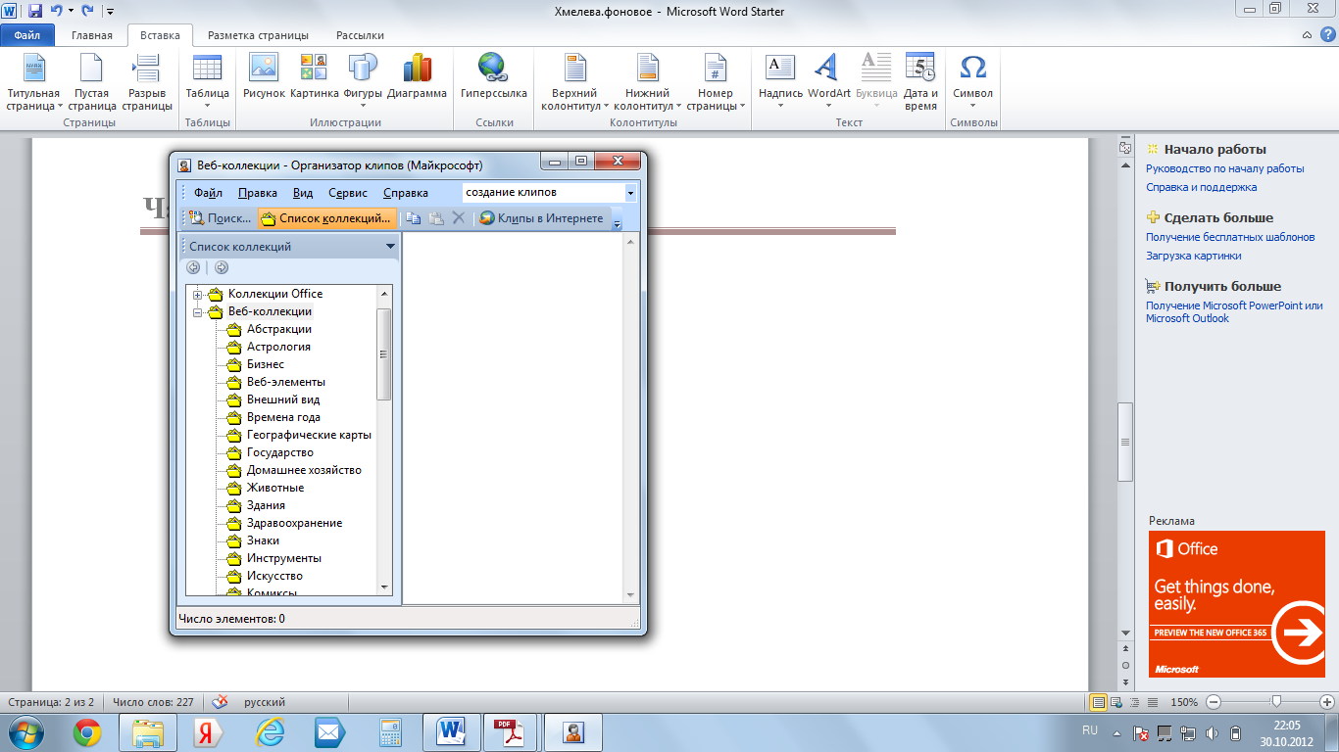Image resolution: width=1339 pixels, height=752 pixels.
Task: Switch to the Главная ribbon tab
Action: 92,35
